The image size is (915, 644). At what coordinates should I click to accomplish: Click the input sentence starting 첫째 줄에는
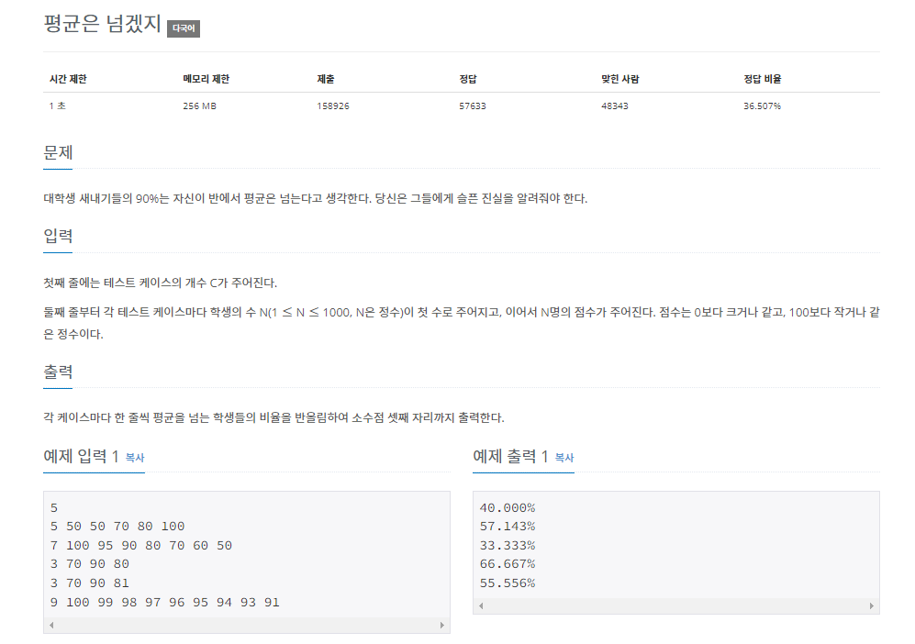click(x=160, y=283)
